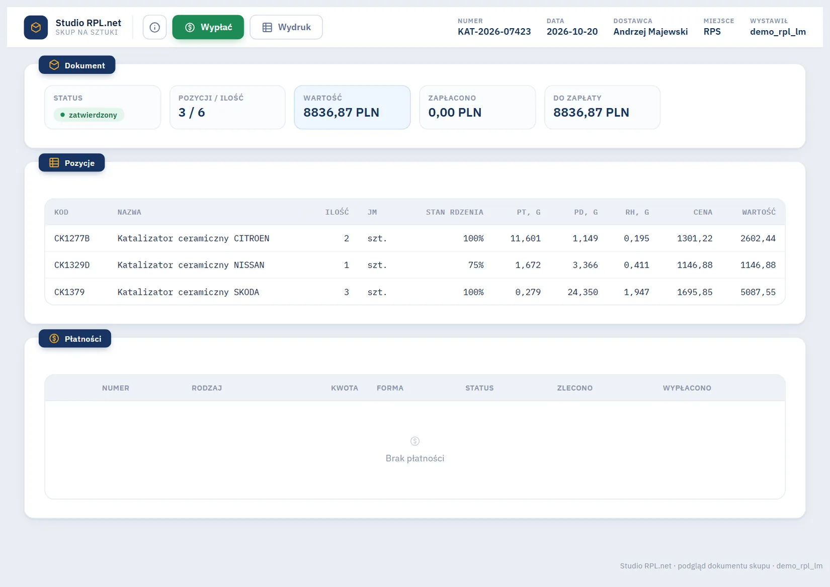Click the table icon in the Pozycje label
830x587 pixels.
(x=54, y=162)
